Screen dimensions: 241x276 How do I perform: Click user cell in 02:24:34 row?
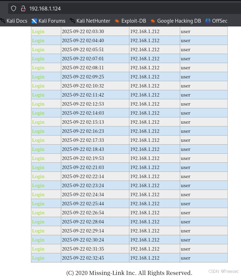(204, 194)
